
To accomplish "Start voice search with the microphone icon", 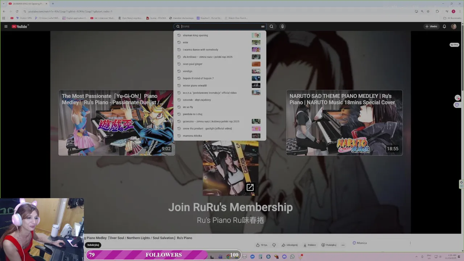I will click(282, 26).
